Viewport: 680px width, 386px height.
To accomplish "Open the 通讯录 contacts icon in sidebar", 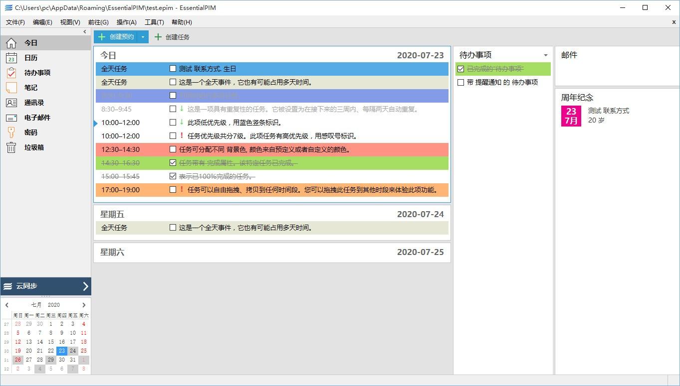I will pyautogui.click(x=11, y=103).
